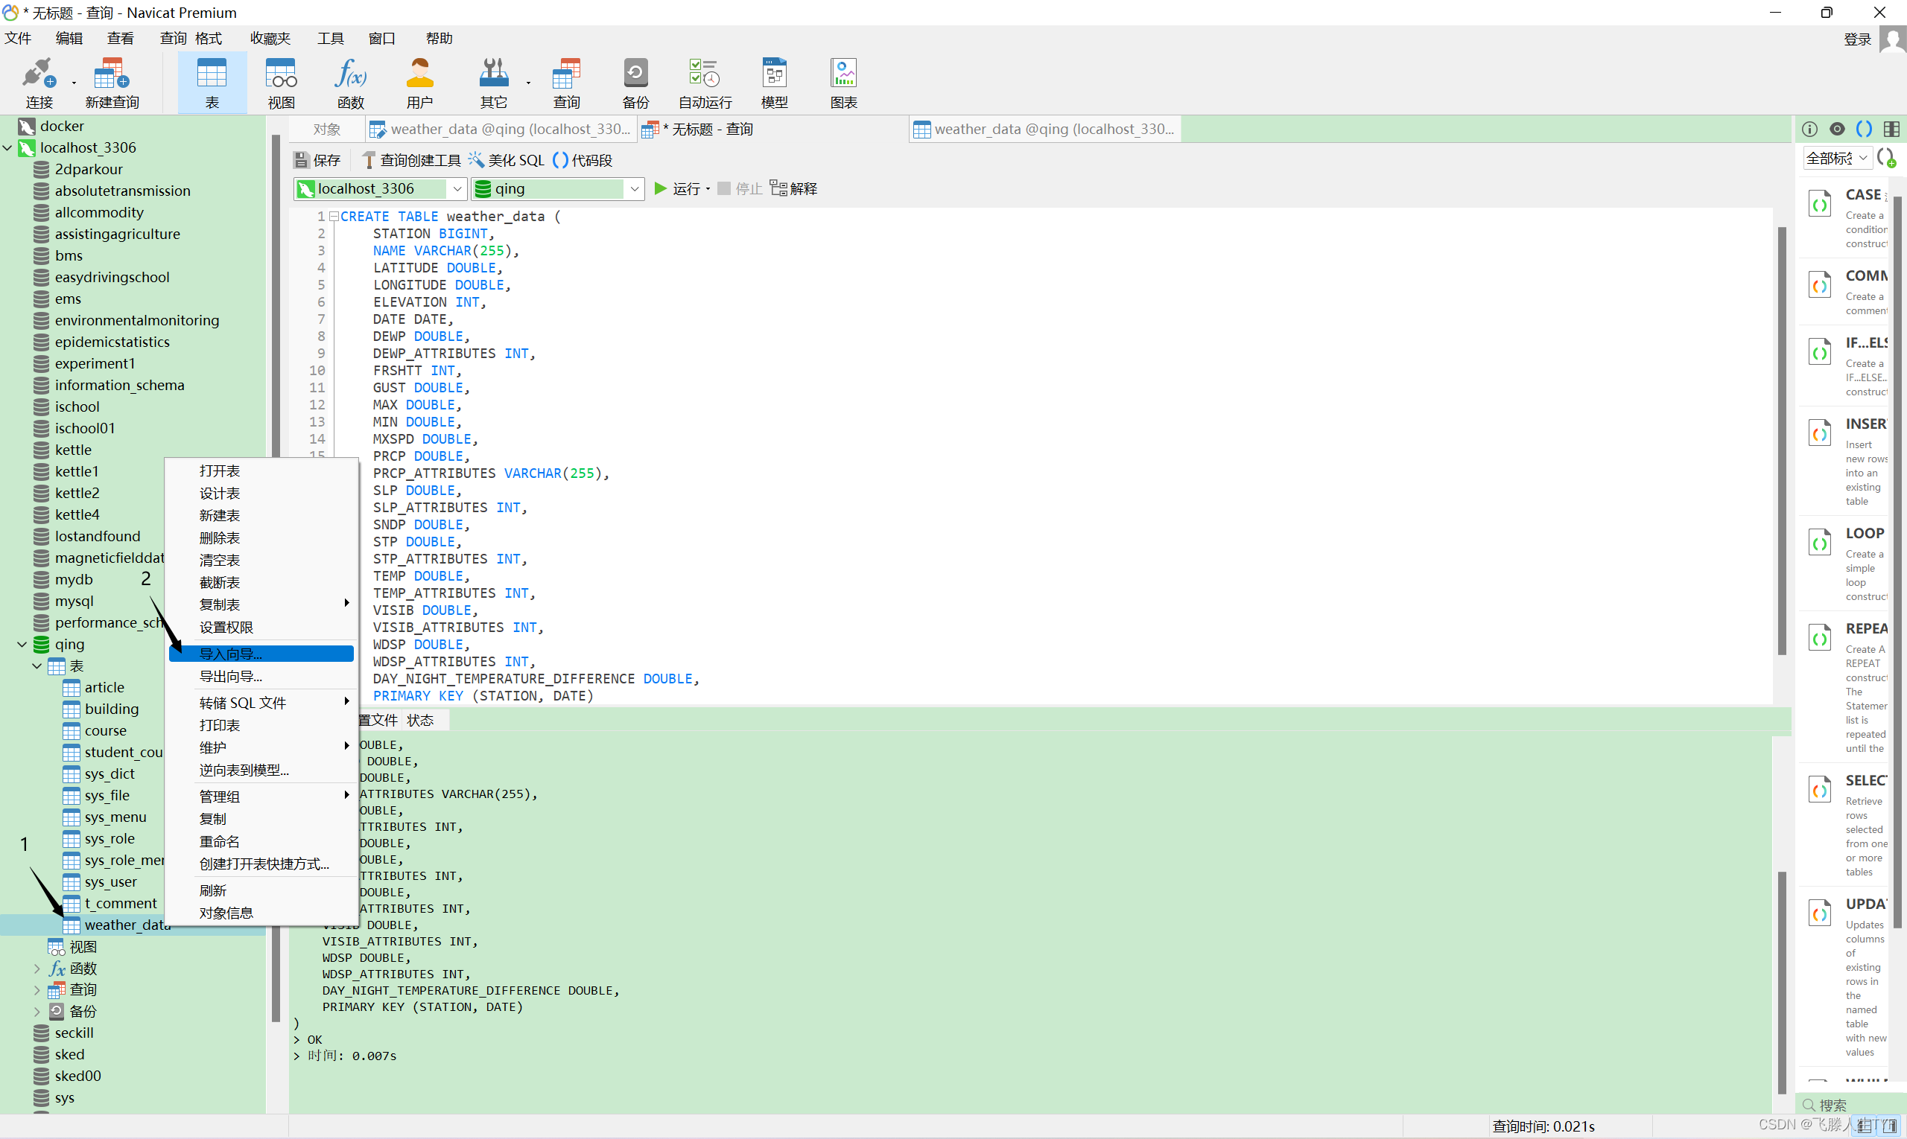Open the localhost_3306 connection dropdown
1907x1139 pixels.
click(x=457, y=189)
